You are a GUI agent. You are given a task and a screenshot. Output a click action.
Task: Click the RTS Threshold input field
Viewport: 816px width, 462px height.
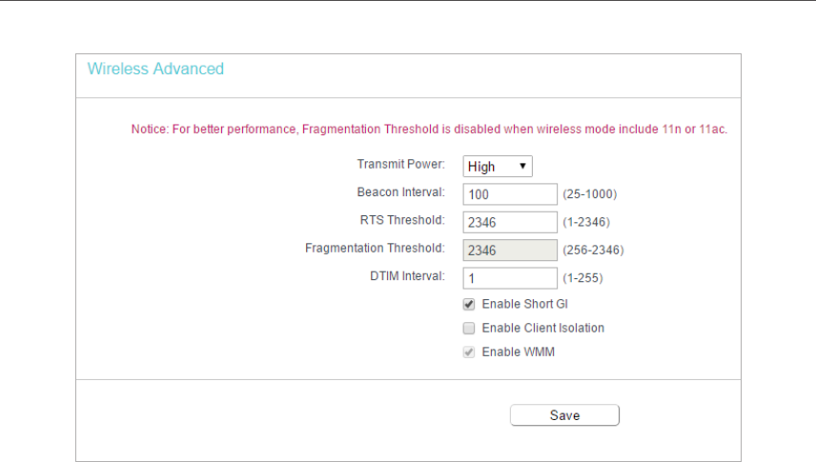tap(510, 222)
